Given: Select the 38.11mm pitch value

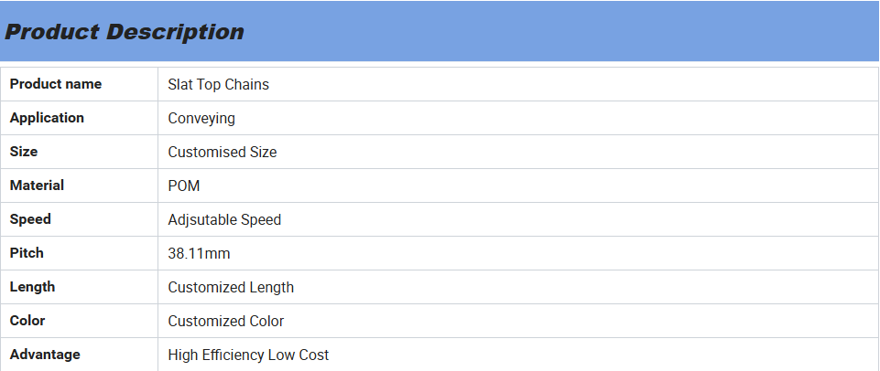Looking at the screenshot, I should 199,253.
